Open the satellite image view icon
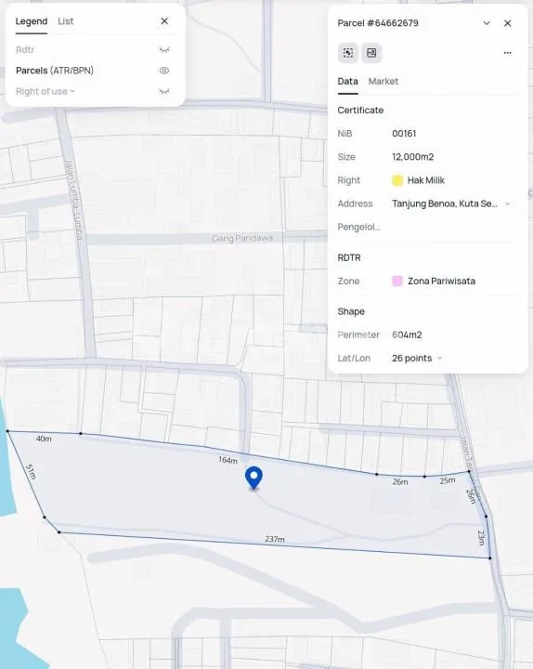Screen dimensions: 533x669 (x=371, y=53)
